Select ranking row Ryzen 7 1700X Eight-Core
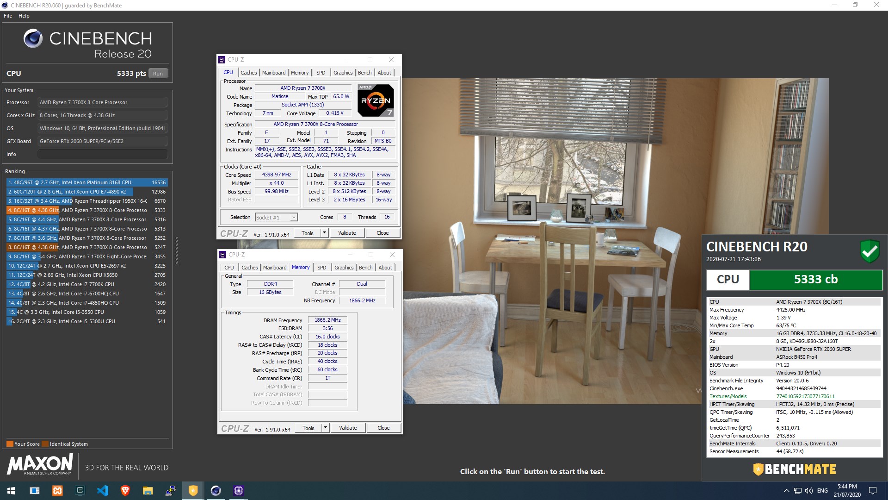Viewport: 888px width, 500px height. click(87, 256)
